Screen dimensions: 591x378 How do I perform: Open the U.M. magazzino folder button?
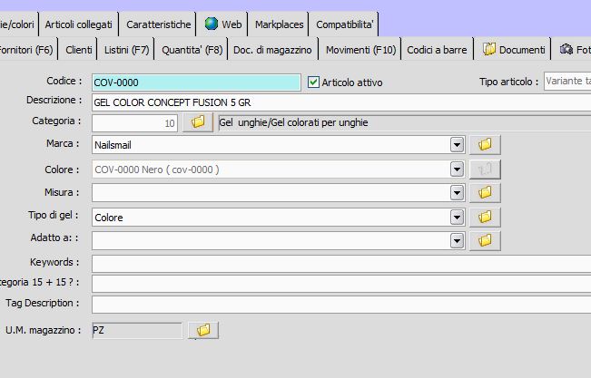(x=203, y=330)
